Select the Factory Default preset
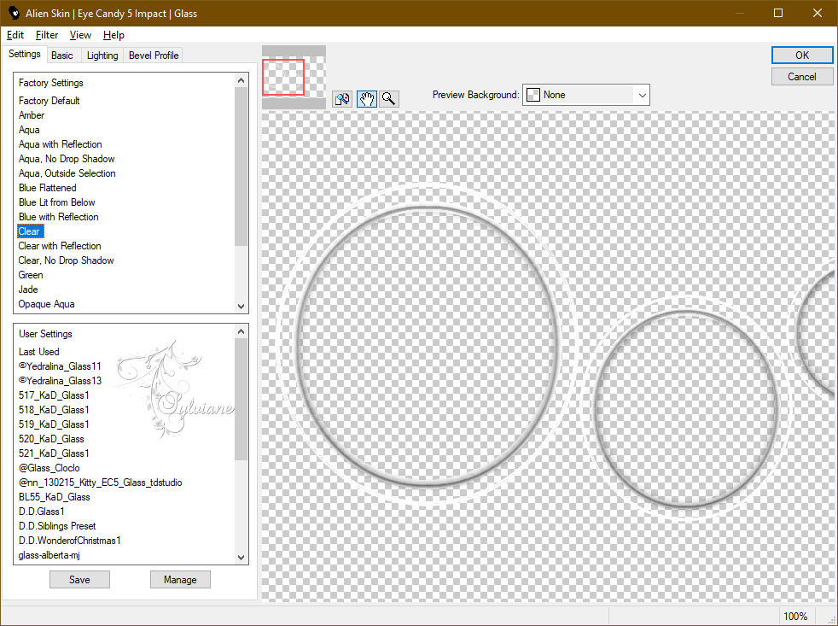Screen dimensions: 838x626 (x=49, y=101)
